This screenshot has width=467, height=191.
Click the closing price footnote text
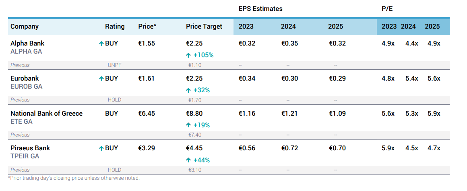(x=74, y=178)
